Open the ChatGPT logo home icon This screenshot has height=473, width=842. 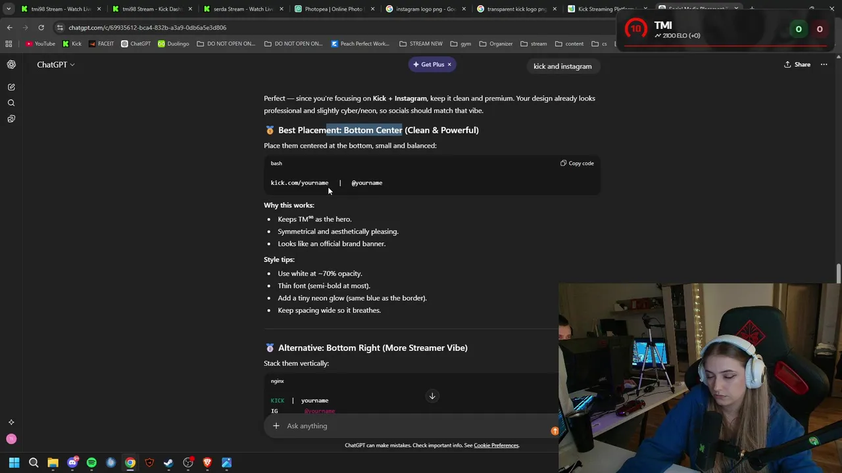pos(11,64)
